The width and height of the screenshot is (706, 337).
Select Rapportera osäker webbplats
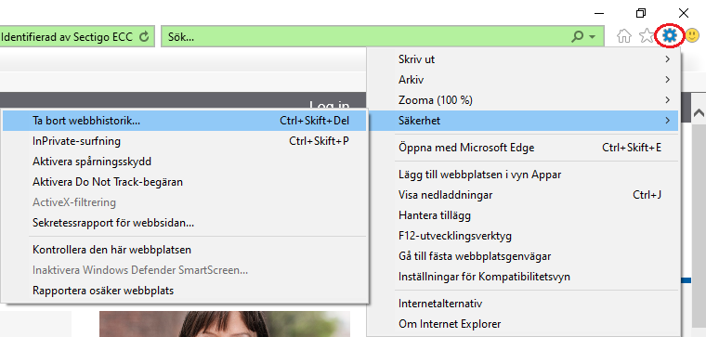pyautogui.click(x=185, y=291)
